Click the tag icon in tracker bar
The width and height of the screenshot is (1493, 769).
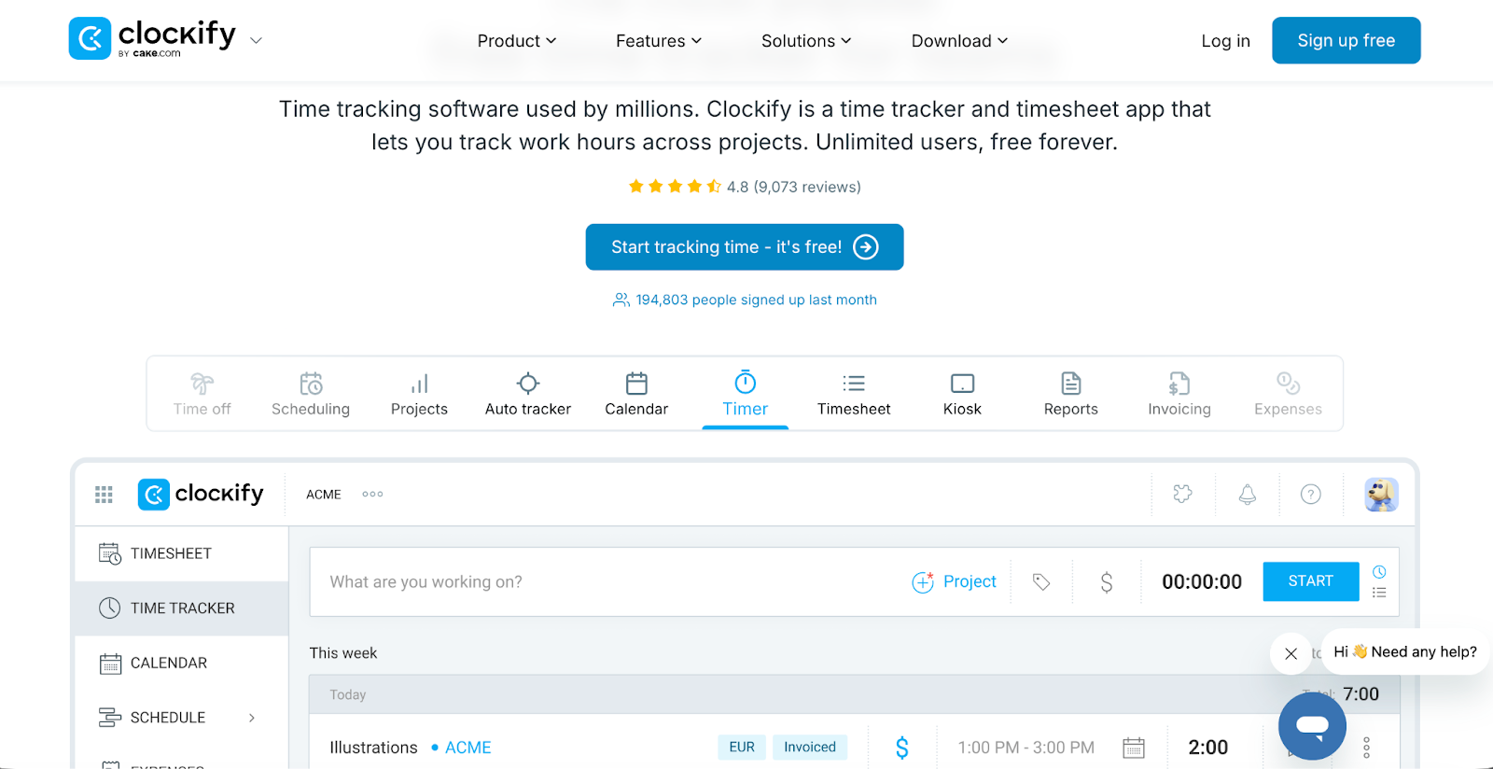coord(1041,582)
